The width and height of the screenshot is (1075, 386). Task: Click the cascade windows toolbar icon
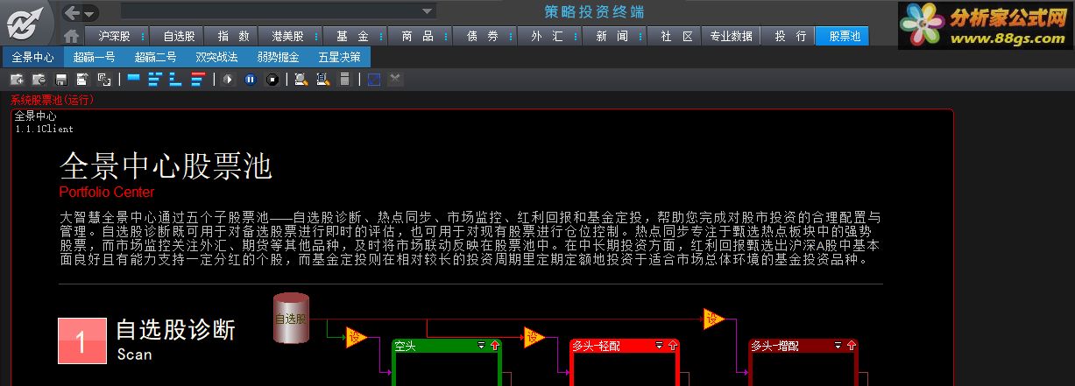click(x=104, y=79)
